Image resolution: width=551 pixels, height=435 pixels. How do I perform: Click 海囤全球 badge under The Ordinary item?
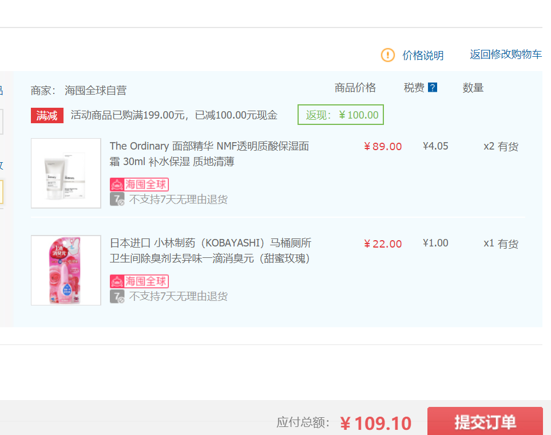click(140, 185)
